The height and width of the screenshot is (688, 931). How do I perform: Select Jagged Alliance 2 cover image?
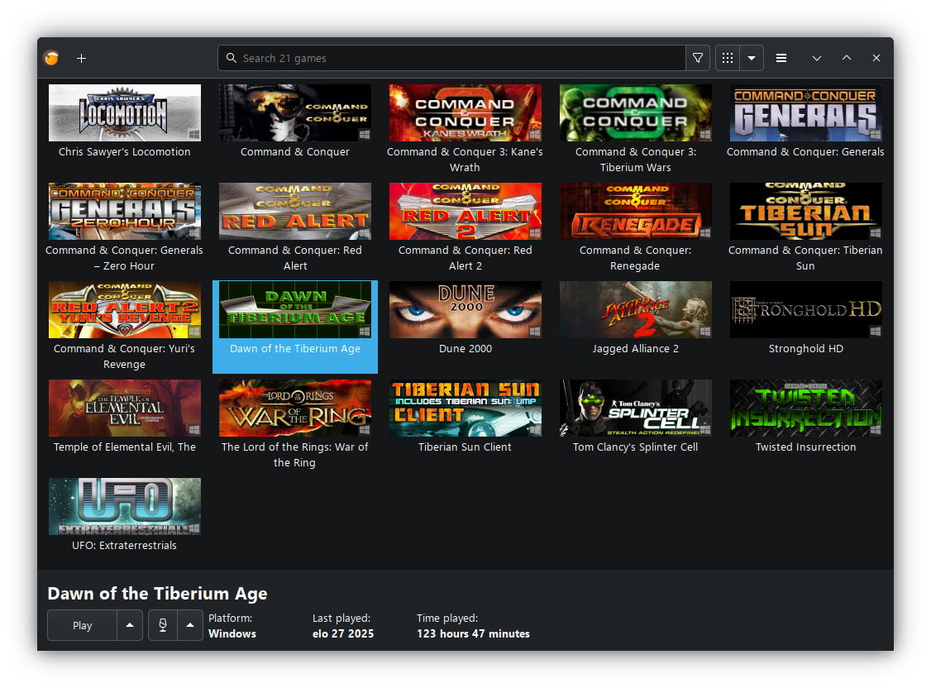[x=635, y=310]
